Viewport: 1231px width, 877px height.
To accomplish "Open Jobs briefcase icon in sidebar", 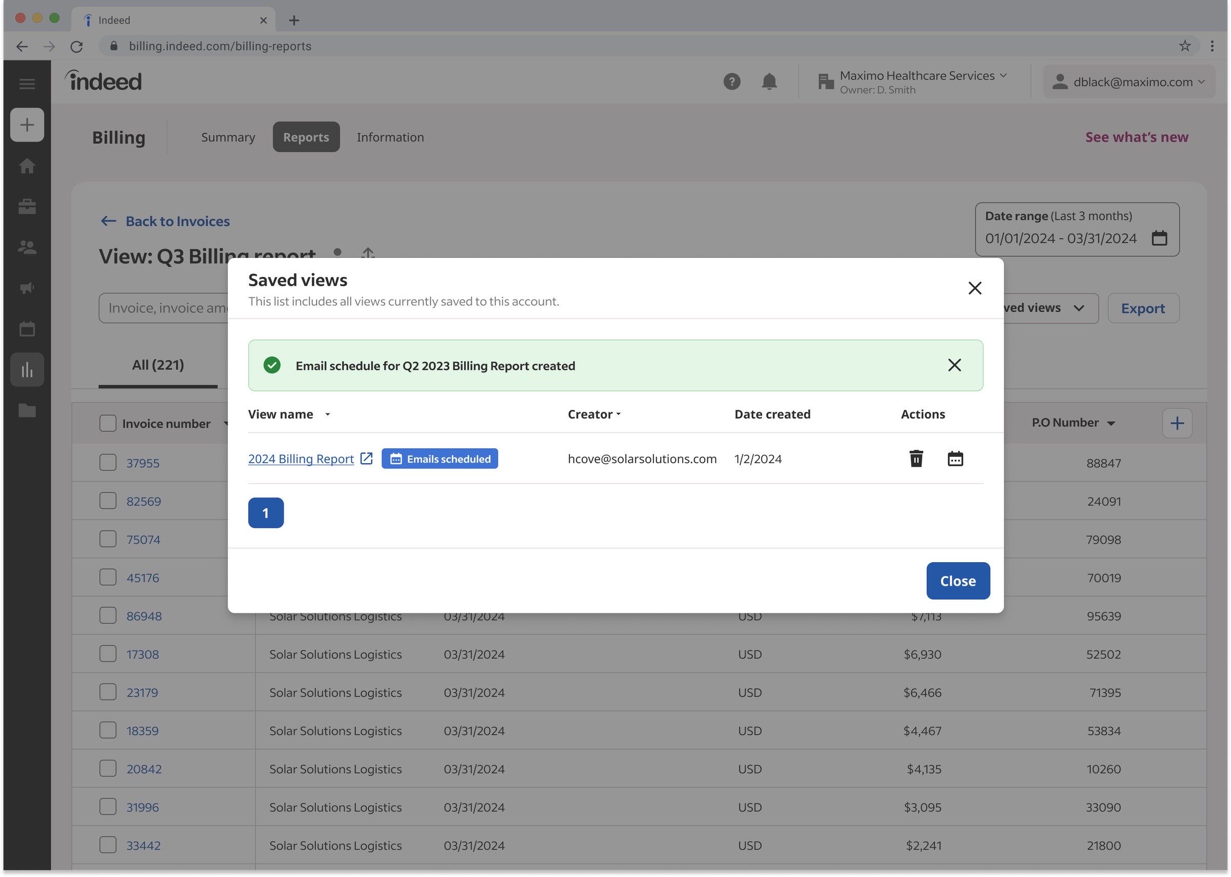I will click(27, 206).
